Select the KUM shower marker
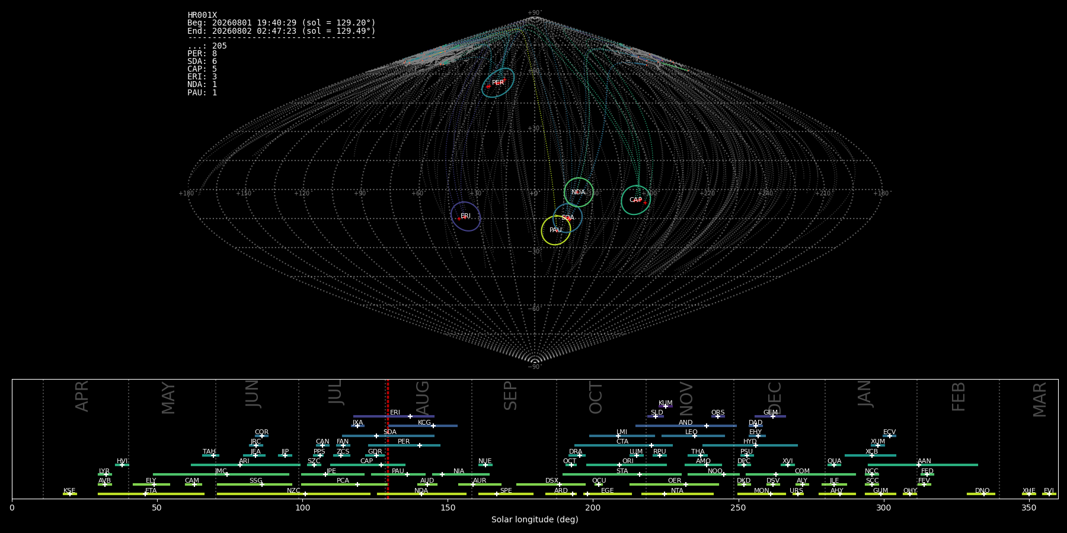The image size is (1067, 533). (665, 406)
